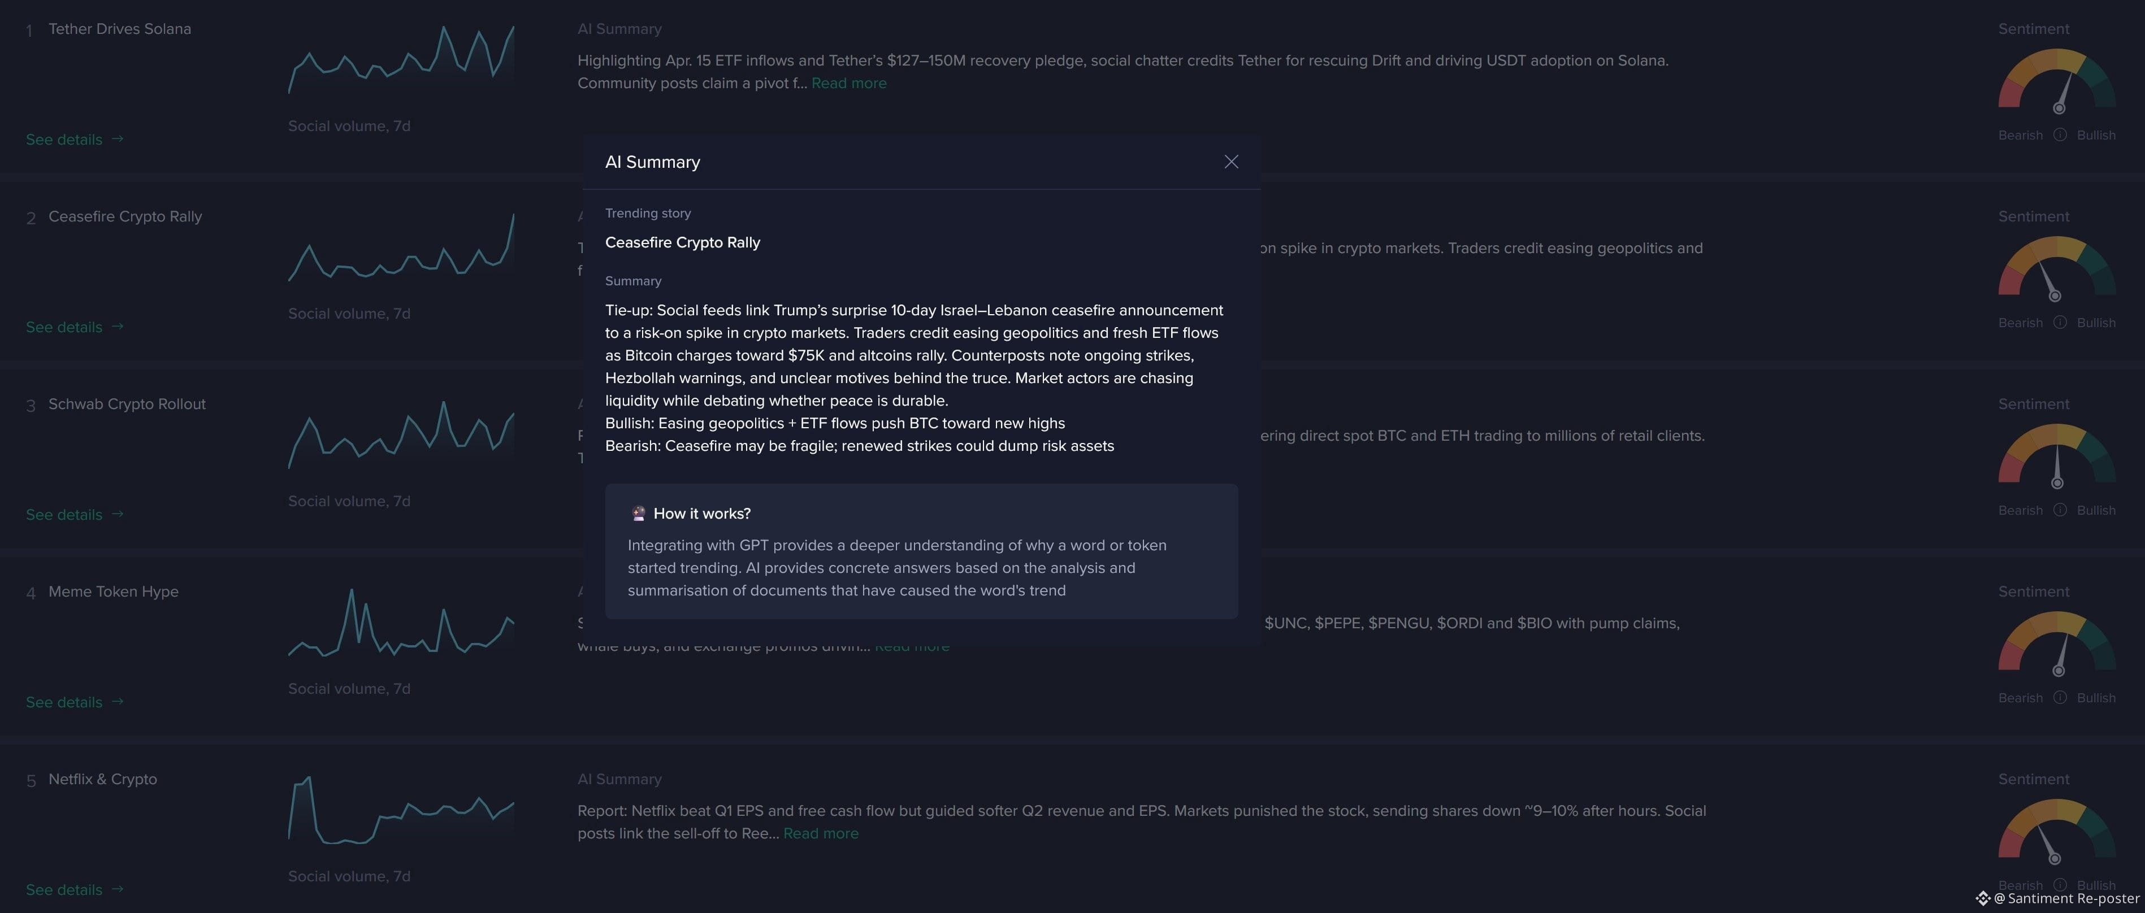Screen dimensions: 2145x913
Task: Open See details for Meme Token Hype
Action: pyautogui.click(x=74, y=702)
